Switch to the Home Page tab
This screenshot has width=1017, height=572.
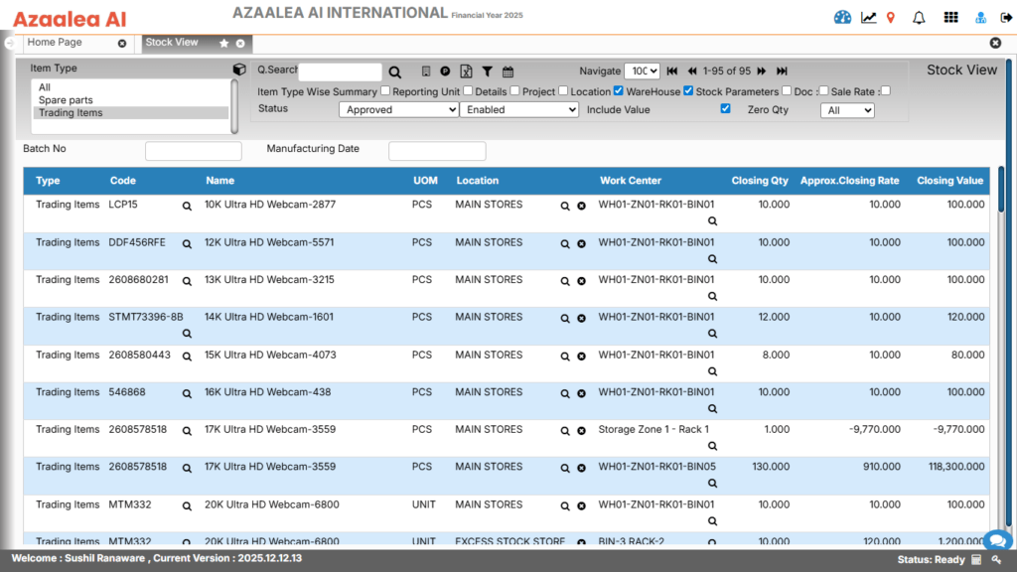coord(56,43)
